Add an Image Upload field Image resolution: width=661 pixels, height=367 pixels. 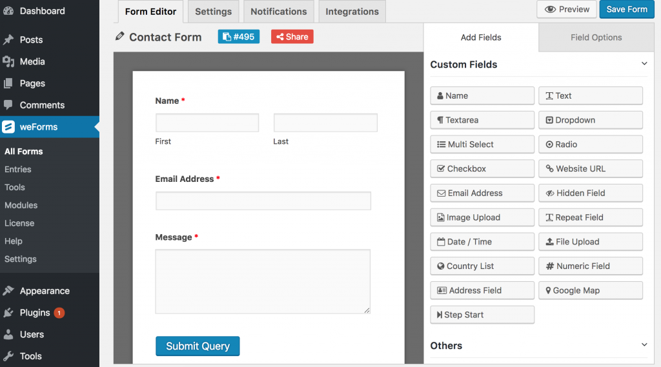coord(482,217)
